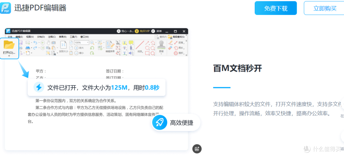Viewport: 344px width, 156px height.
Task: Expand the scanner icon dropdown arrow
Action: point(32,48)
